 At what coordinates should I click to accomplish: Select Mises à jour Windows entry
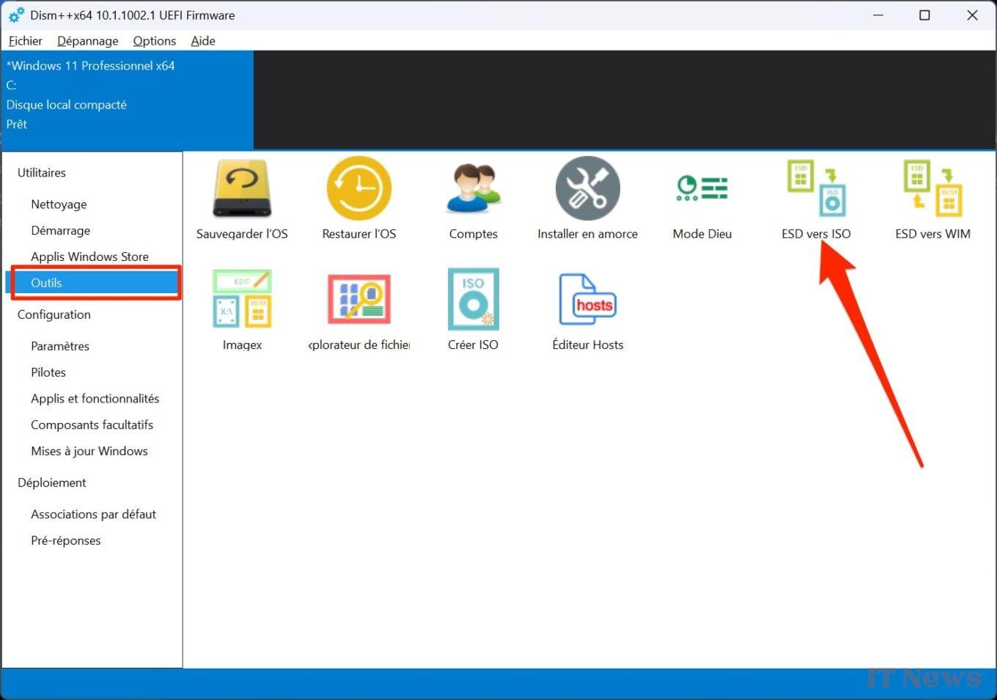[89, 452]
